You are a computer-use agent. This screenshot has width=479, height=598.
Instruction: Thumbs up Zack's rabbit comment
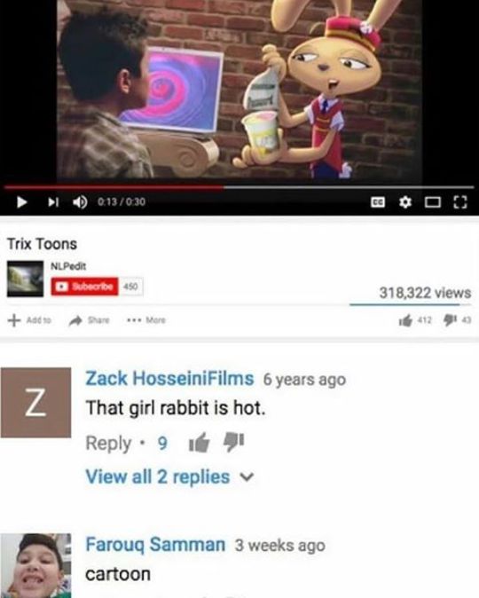coord(200,443)
